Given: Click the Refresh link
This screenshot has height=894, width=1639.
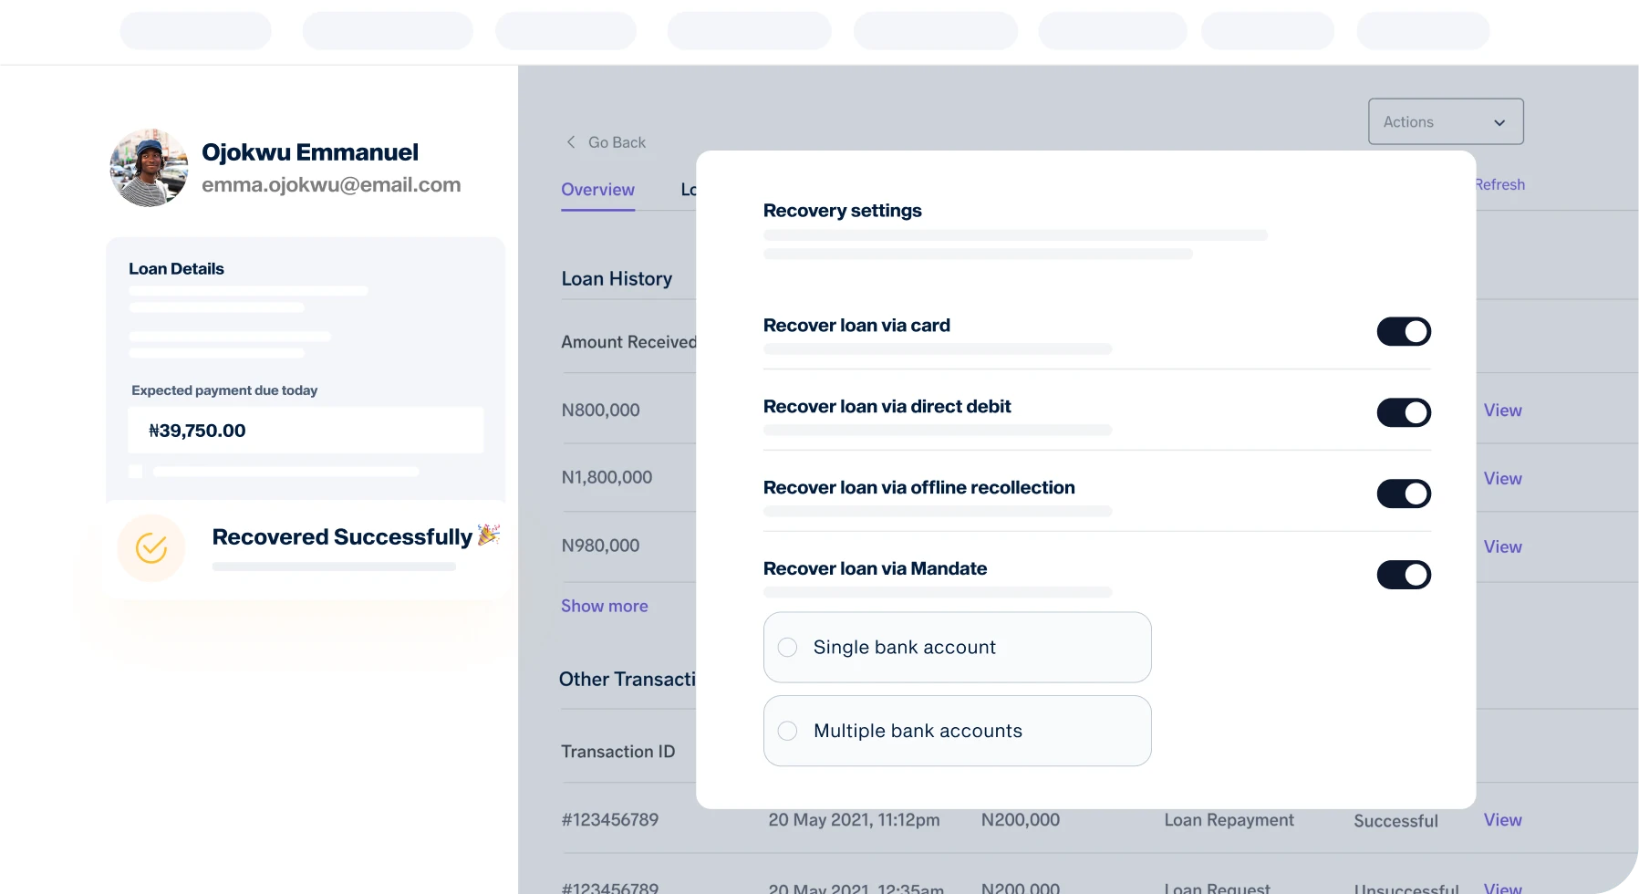Looking at the screenshot, I should click(x=1500, y=184).
